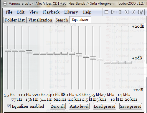The height and width of the screenshot is (113, 147).
Task: Click the 110 Hz band slider handle
Action: pos(22,50)
